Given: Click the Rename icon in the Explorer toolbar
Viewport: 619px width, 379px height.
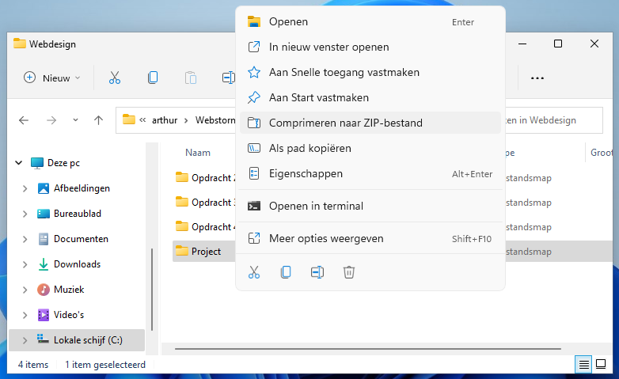Looking at the screenshot, I should 229,78.
